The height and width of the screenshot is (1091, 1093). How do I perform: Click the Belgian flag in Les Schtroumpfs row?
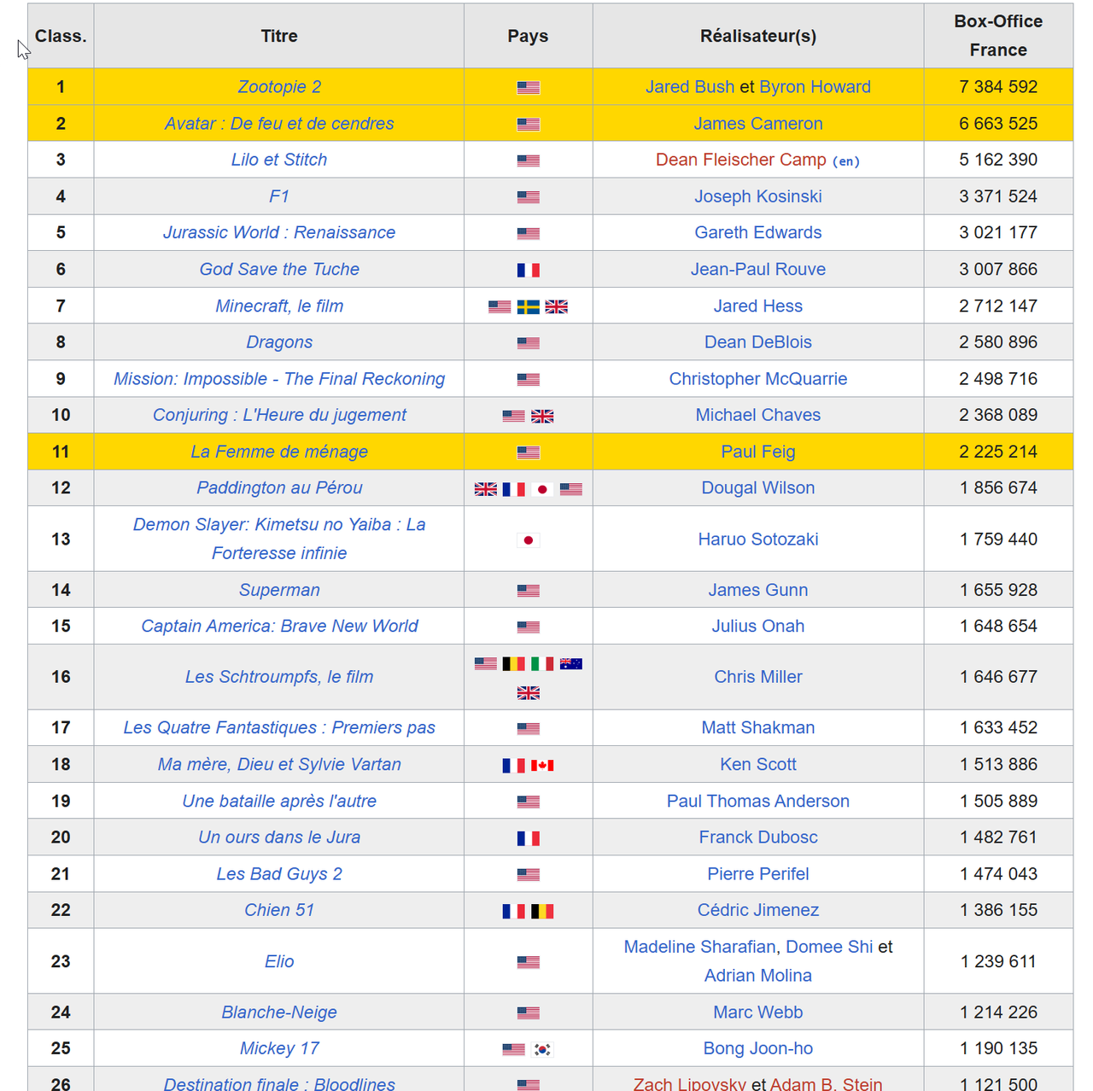click(x=514, y=663)
